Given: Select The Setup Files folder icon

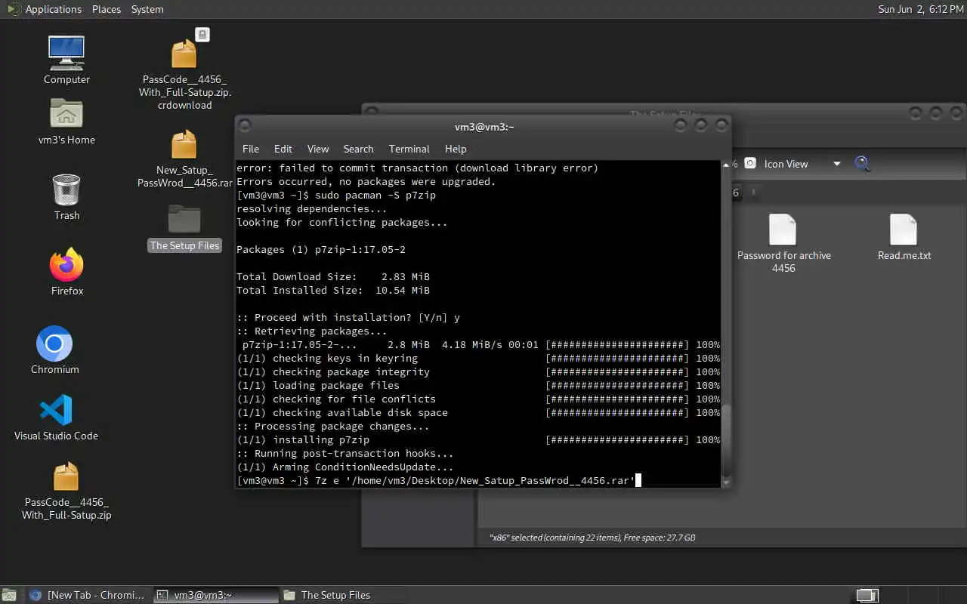Looking at the screenshot, I should [184, 219].
